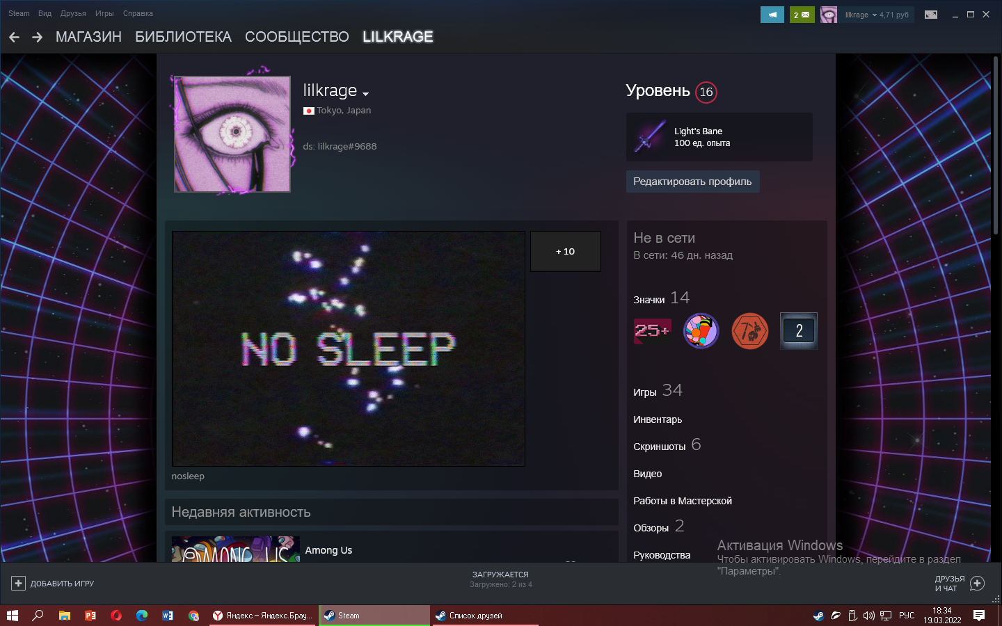
Task: Open the Windows notification center
Action: (x=979, y=616)
